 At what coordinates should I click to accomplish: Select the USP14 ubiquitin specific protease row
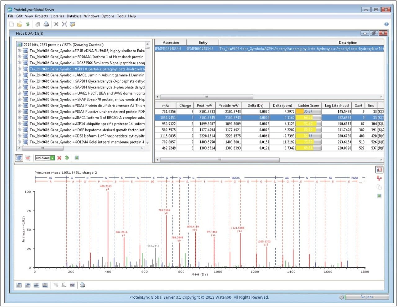click(x=87, y=124)
